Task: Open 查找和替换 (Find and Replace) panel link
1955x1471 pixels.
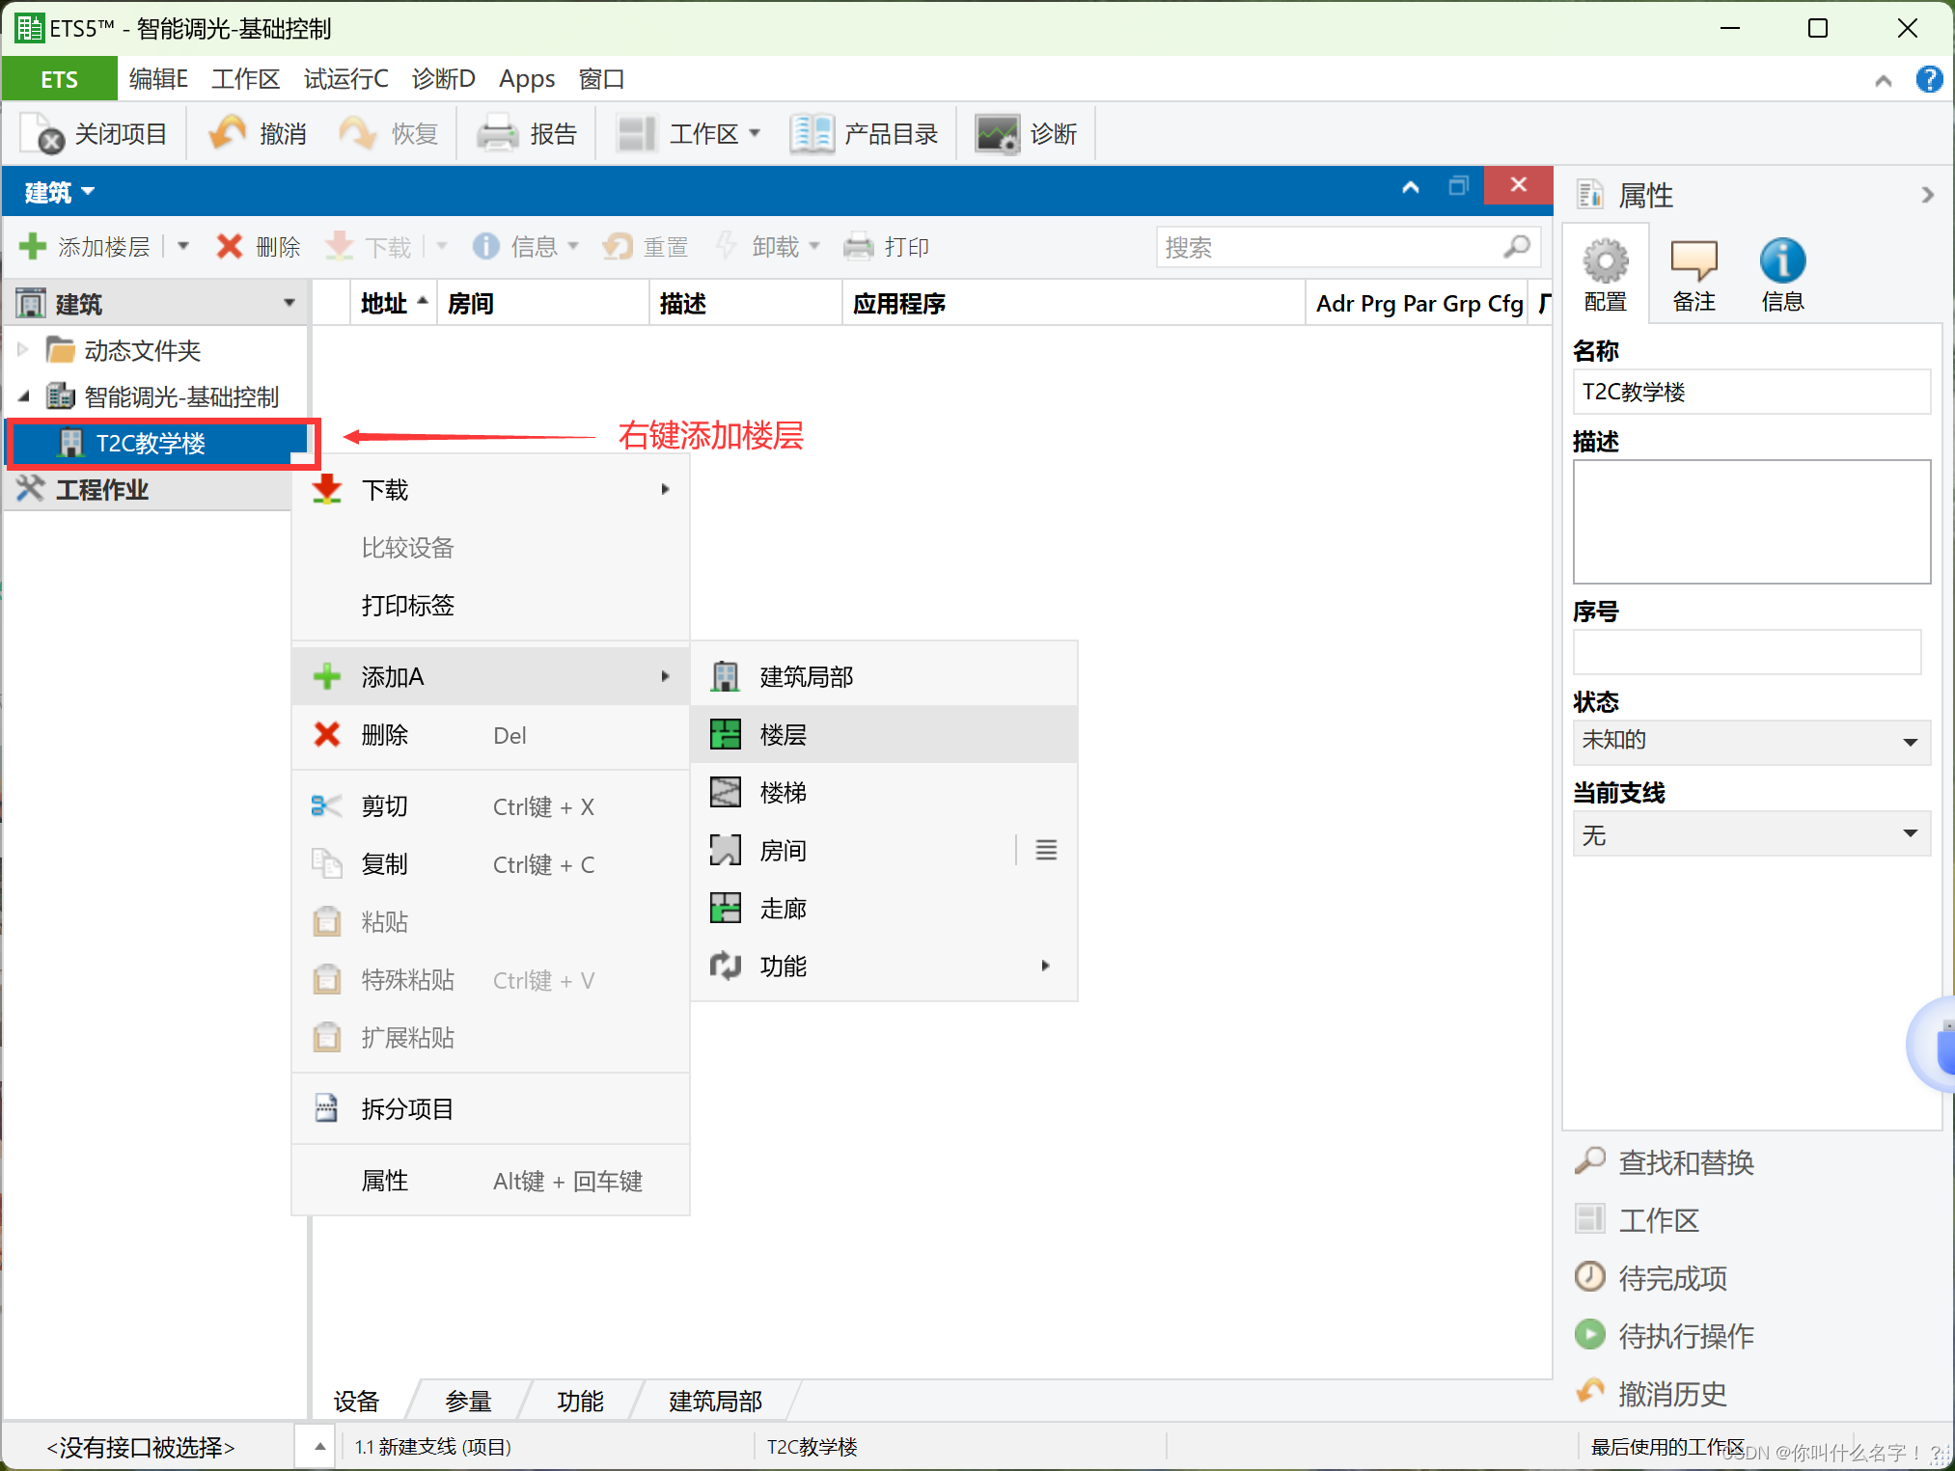Action: (x=1685, y=1162)
